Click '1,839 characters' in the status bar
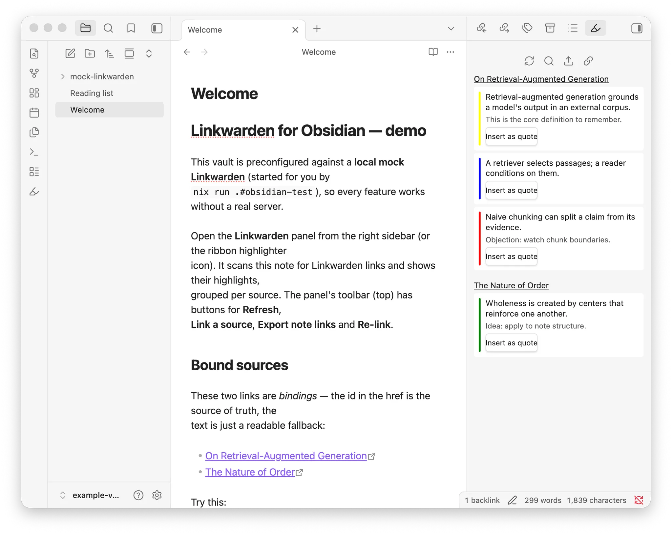The width and height of the screenshot is (672, 534). [x=597, y=501]
